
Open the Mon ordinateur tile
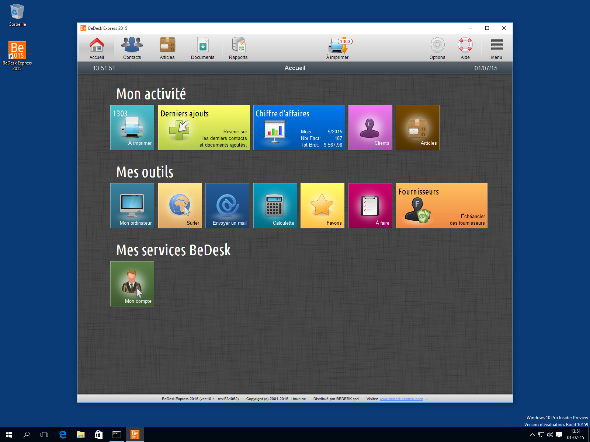132,206
